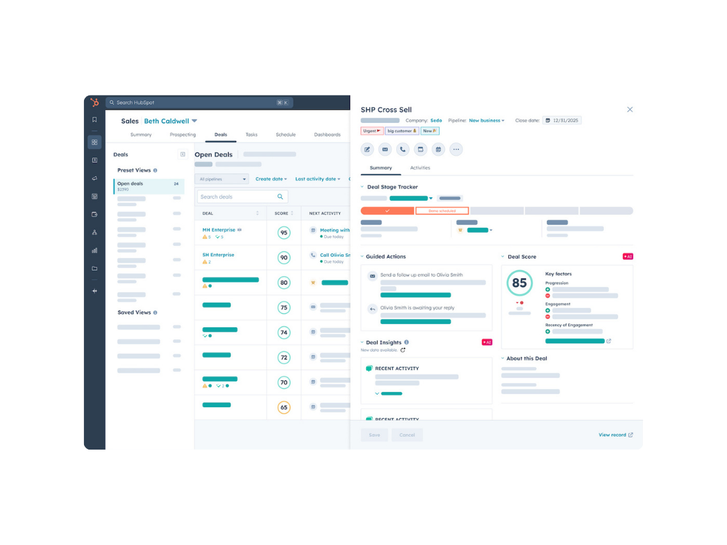This screenshot has height=545, width=727.
Task: Open more actions with the ellipsis icon
Action: 456,149
